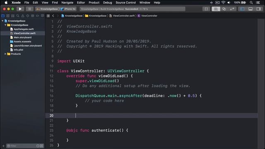Open the Test navigator tab
The height and width of the screenshot is (149, 265).
coord(28,16)
